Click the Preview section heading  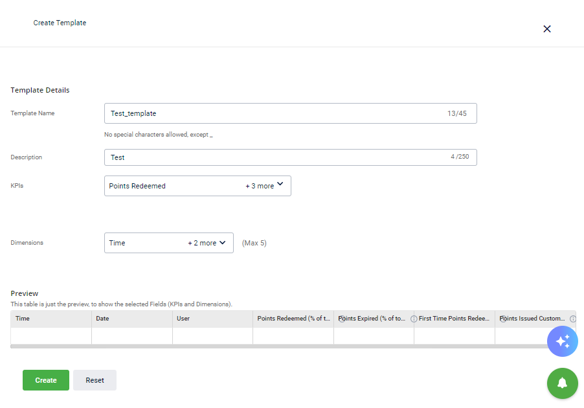point(24,293)
